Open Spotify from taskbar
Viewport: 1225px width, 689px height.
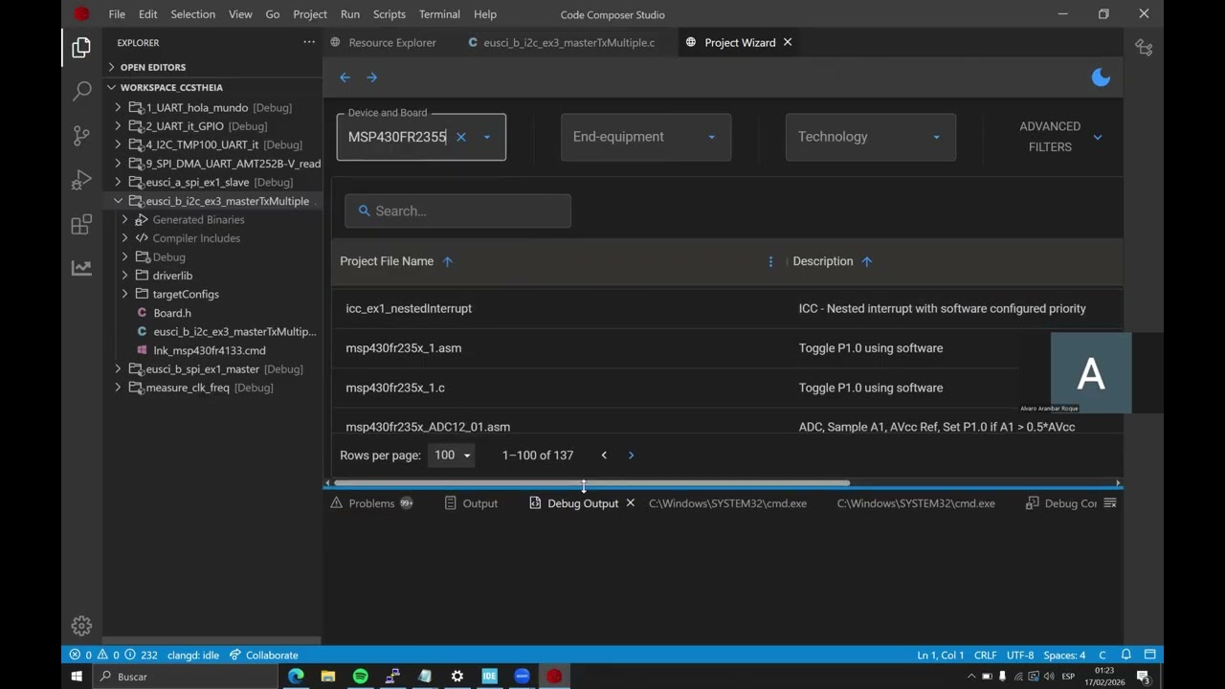(360, 677)
